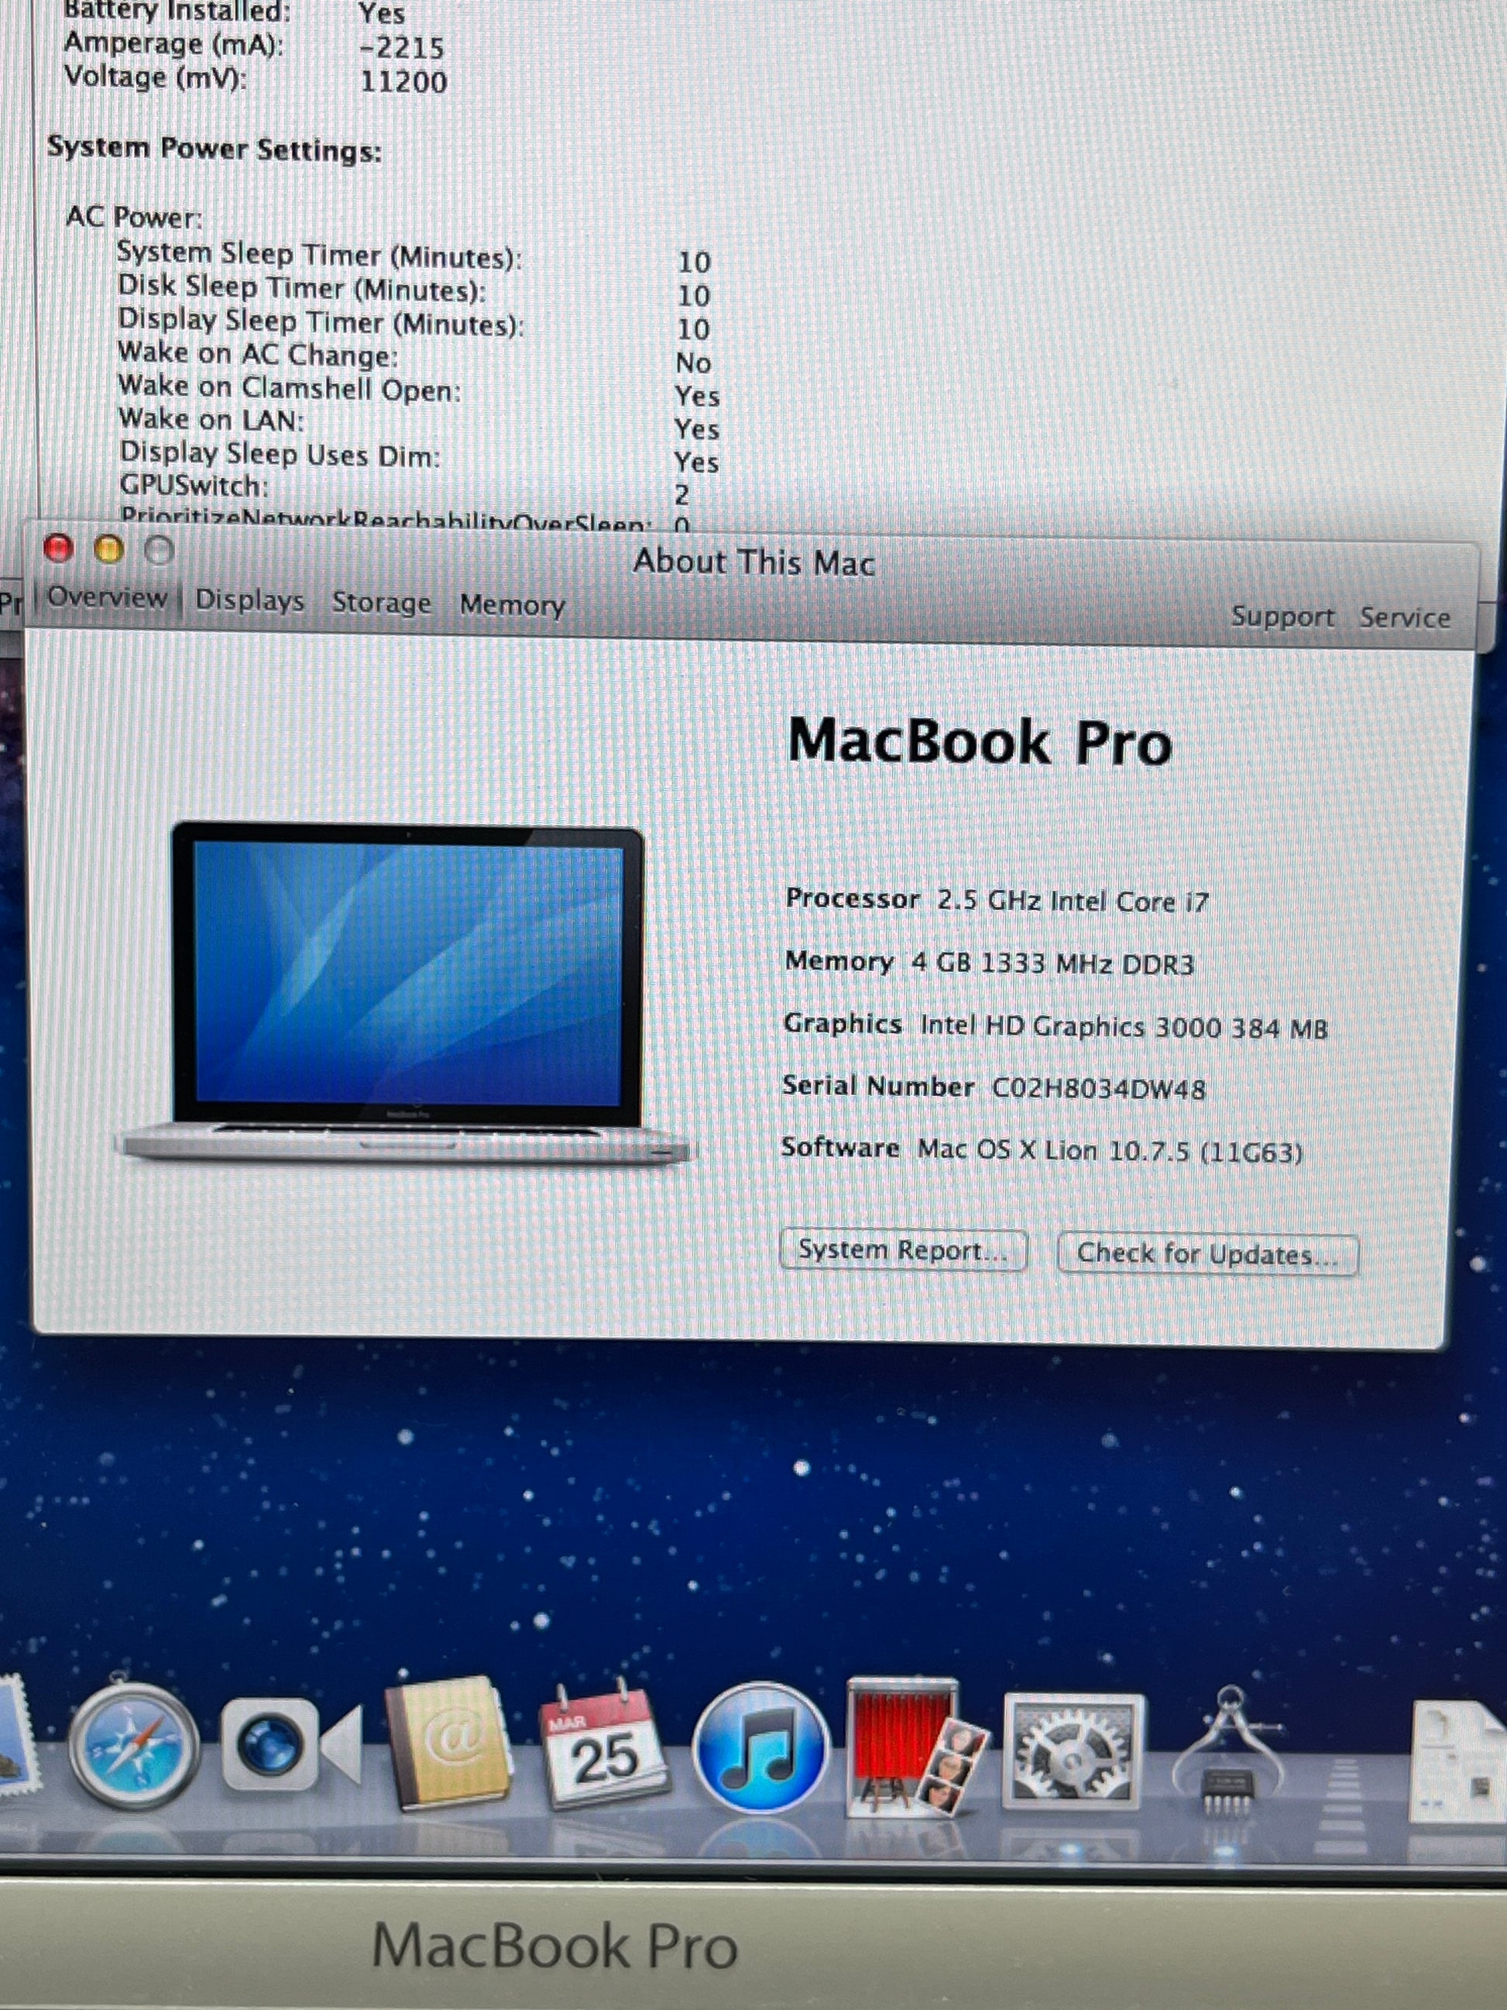Switch to the Displays tab
This screenshot has width=1507, height=2010.
250,600
